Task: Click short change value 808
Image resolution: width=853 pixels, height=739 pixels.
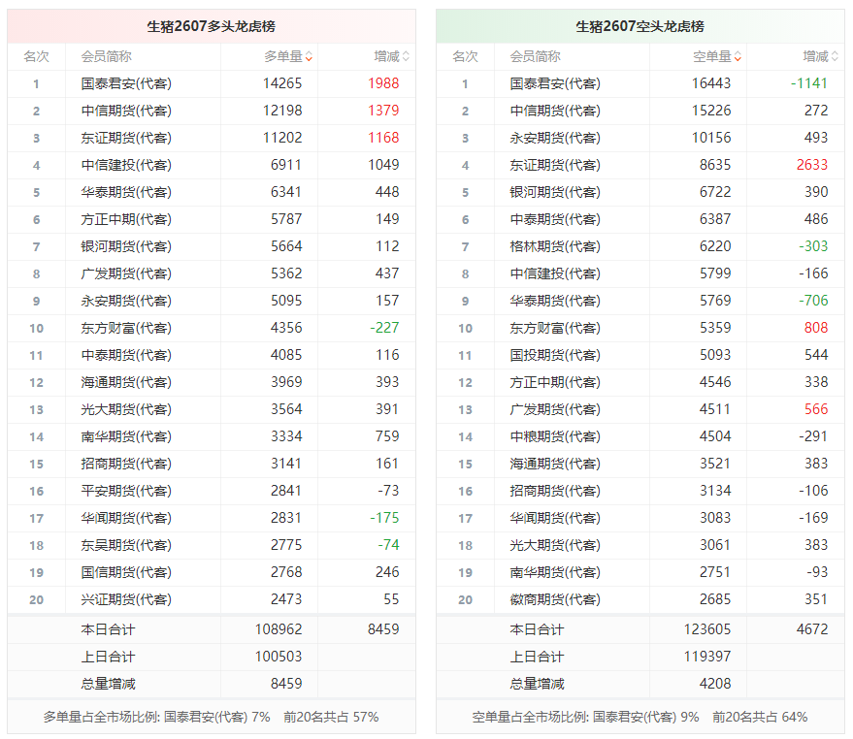Action: [816, 328]
